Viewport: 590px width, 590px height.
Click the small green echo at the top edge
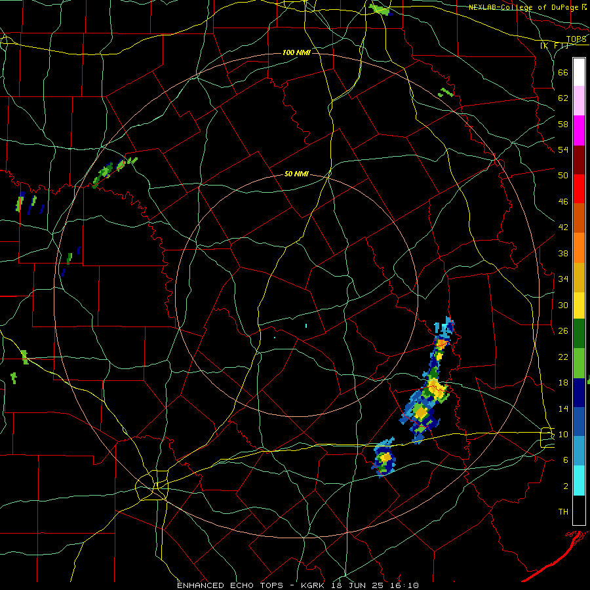[x=380, y=9]
